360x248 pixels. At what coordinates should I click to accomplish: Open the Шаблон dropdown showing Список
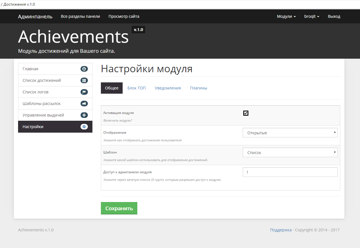click(x=290, y=152)
